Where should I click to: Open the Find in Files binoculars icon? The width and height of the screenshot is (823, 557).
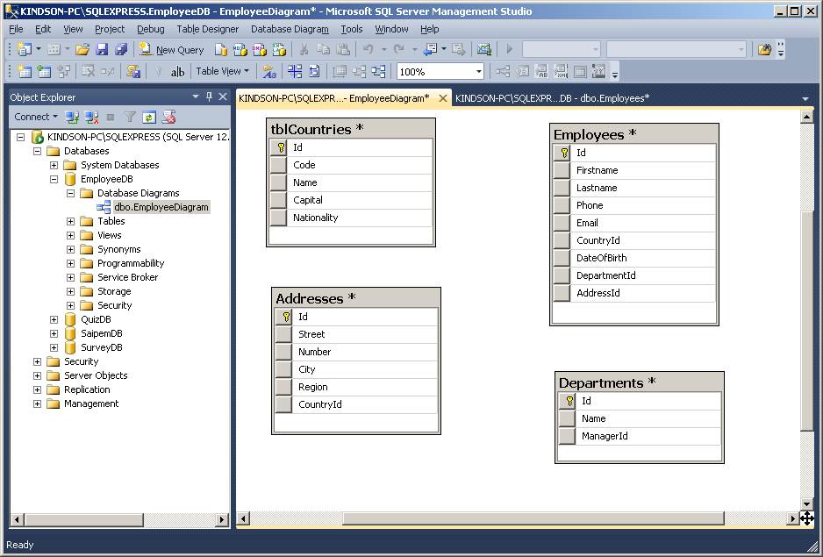765,49
